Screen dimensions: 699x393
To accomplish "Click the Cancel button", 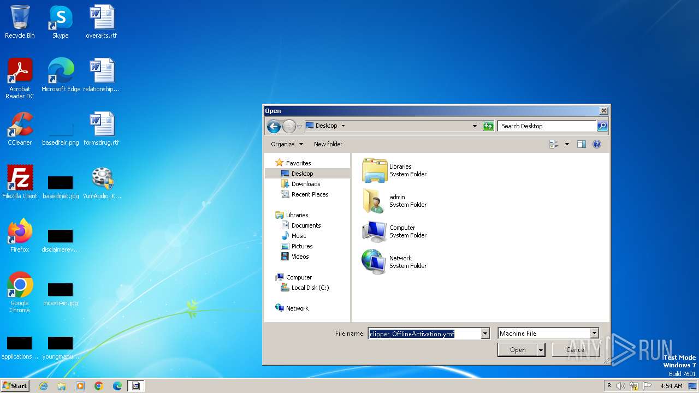I will (x=576, y=350).
